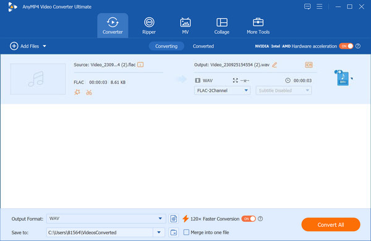The height and width of the screenshot is (241, 371).
Task: Click the source FLAC format label
Action: click(x=79, y=82)
